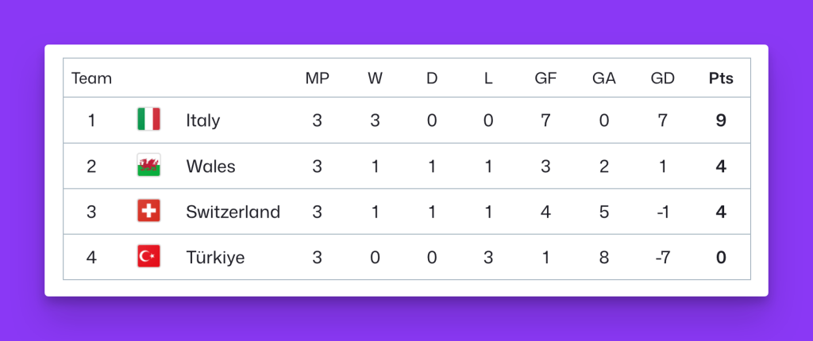Image resolution: width=813 pixels, height=341 pixels.
Task: Click Türkiye's -7 goal difference
Action: 663,258
